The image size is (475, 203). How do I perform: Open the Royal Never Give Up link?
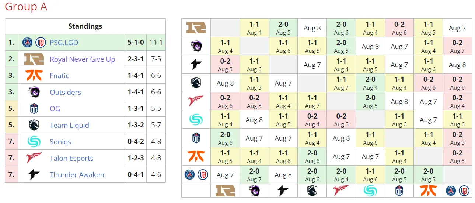point(83,59)
